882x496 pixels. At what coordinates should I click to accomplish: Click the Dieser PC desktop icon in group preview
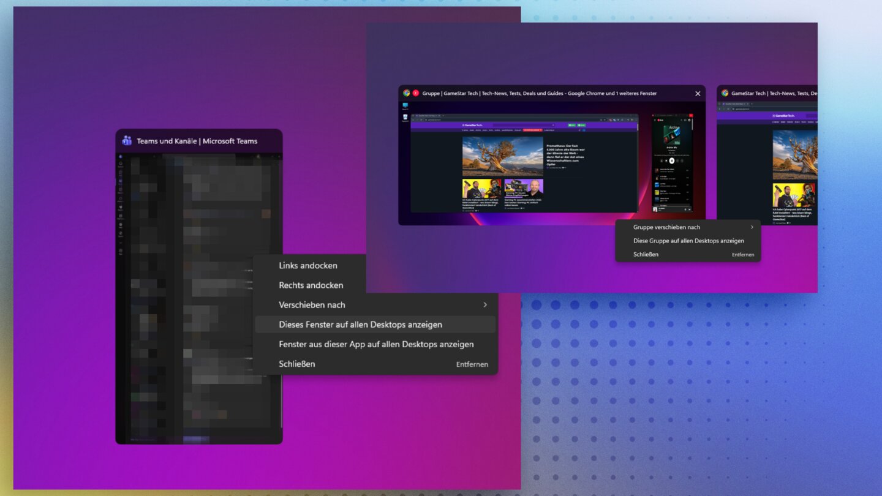click(405, 106)
